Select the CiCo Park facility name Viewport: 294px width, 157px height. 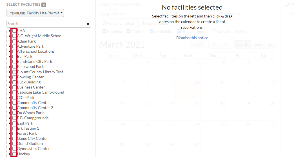pos(26,98)
